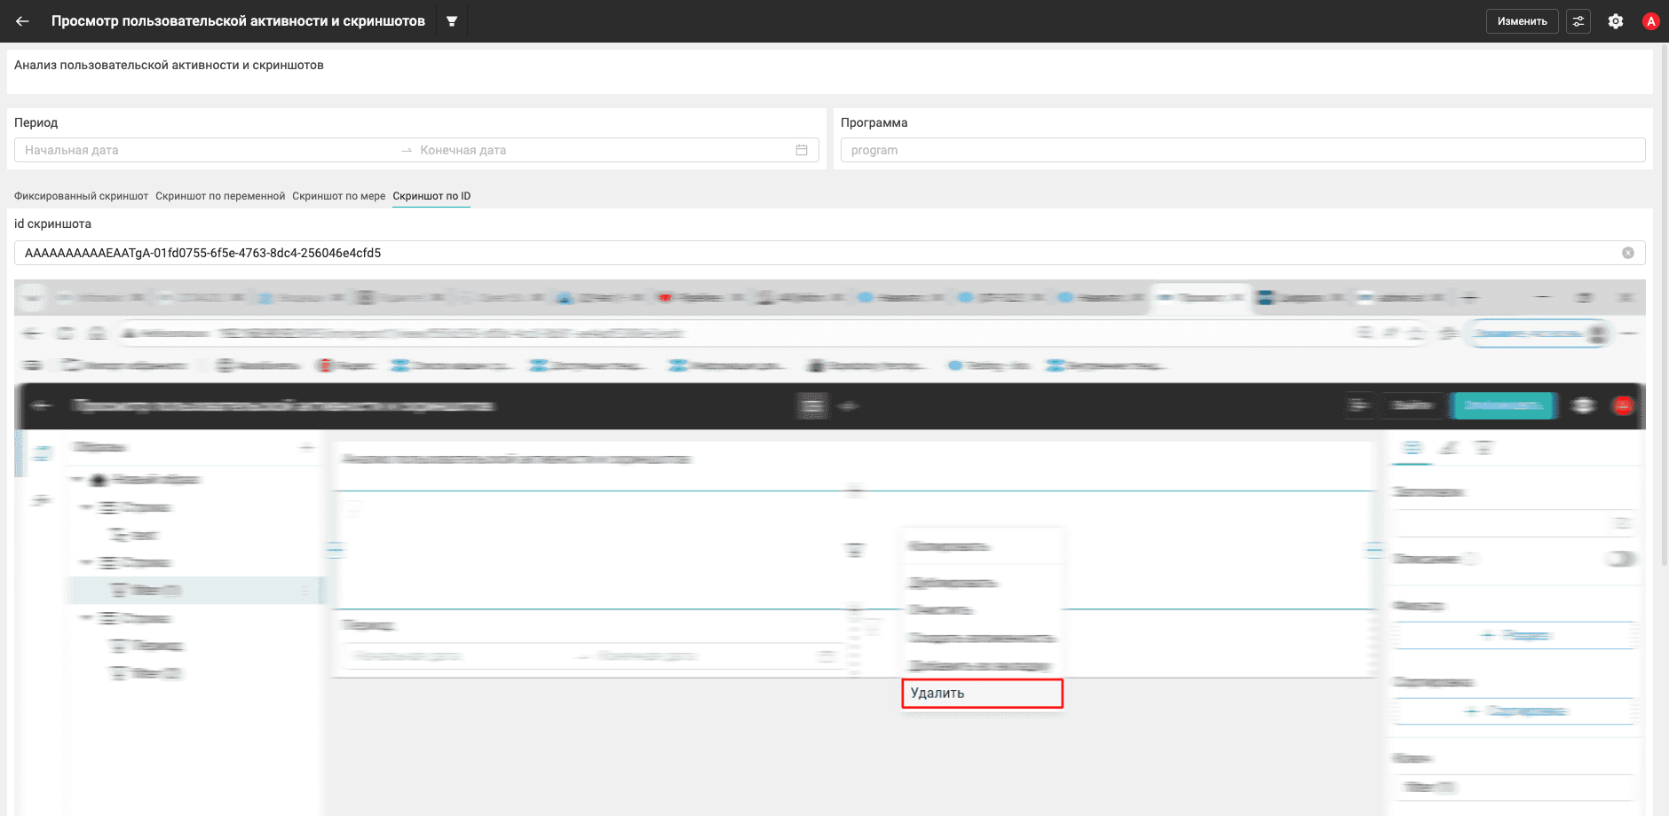Open the sliders options icon

pyautogui.click(x=1578, y=21)
